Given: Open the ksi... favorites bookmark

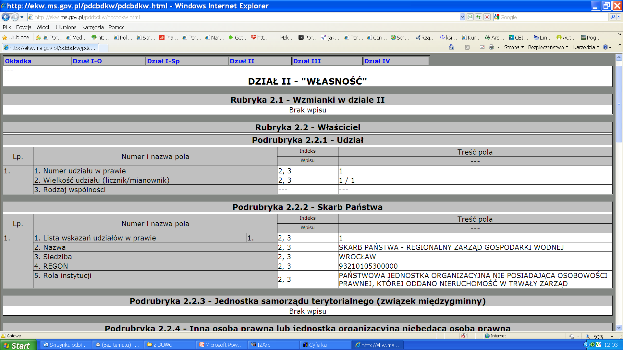Looking at the screenshot, I should pyautogui.click(x=448, y=38).
